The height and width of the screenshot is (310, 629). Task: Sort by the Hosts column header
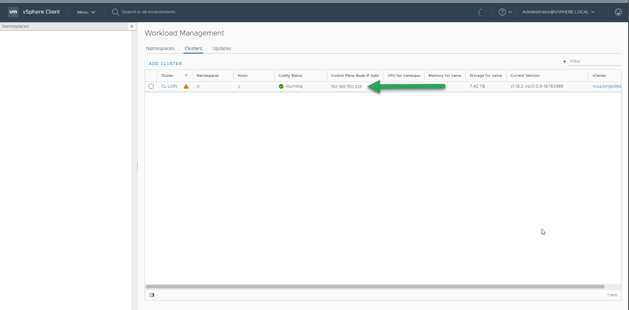tap(242, 76)
